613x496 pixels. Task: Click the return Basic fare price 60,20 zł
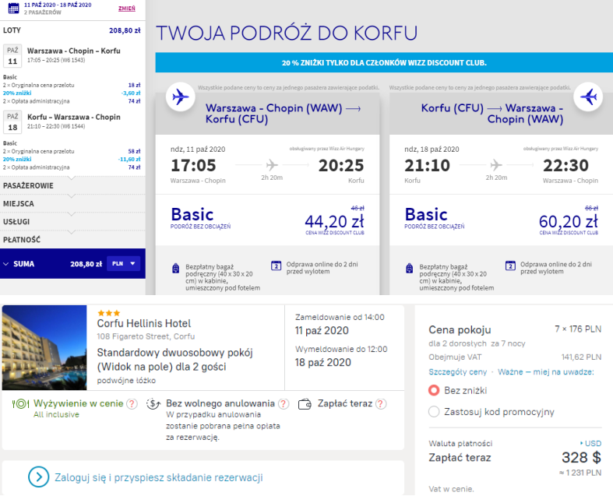568,221
